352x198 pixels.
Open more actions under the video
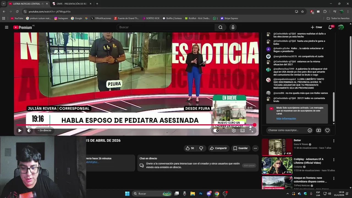(x=255, y=148)
